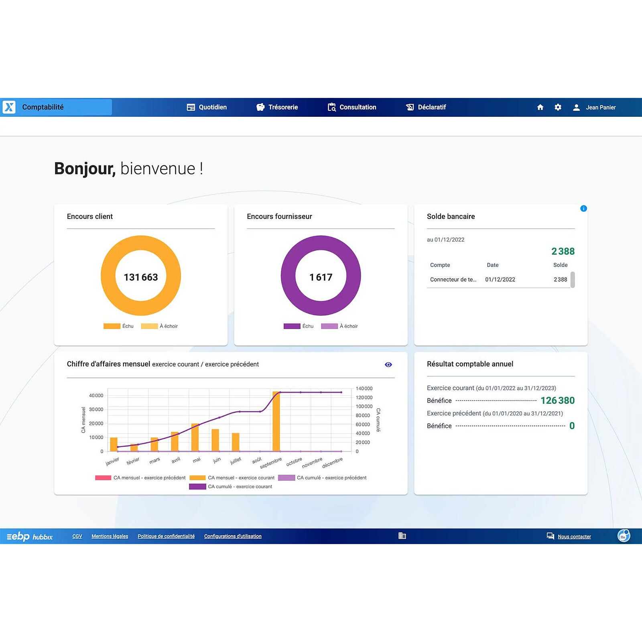Open the Quotidien calendar icon
This screenshot has height=642, width=642.
pos(190,107)
